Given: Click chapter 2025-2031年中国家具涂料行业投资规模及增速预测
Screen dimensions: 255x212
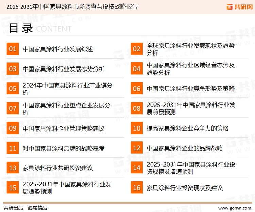Looking at the screenshot, I should (x=191, y=168).
